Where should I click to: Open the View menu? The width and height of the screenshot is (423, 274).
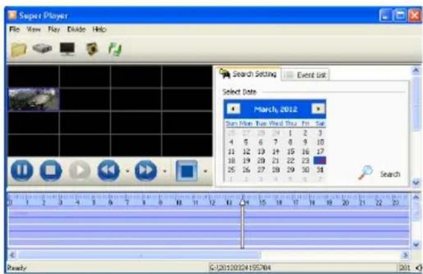click(34, 29)
